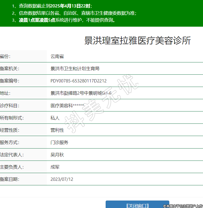This screenshot has width=203, height=208.
Task: Click the 法定代表人 field label
Action: pos(12,155)
